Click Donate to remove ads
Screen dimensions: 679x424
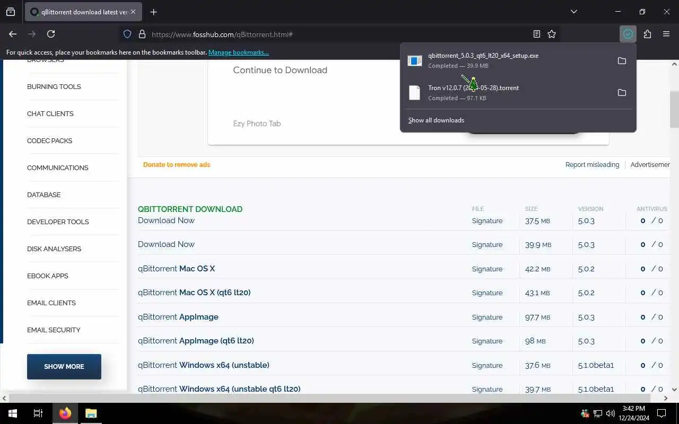pos(177,165)
